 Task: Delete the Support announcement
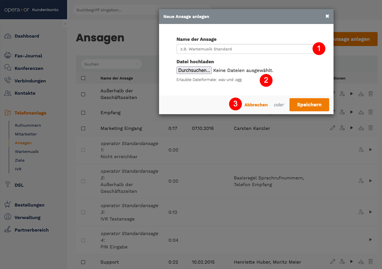click(x=370, y=261)
